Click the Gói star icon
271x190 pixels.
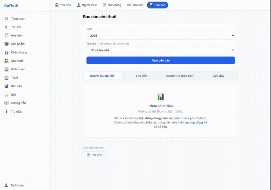click(6, 95)
